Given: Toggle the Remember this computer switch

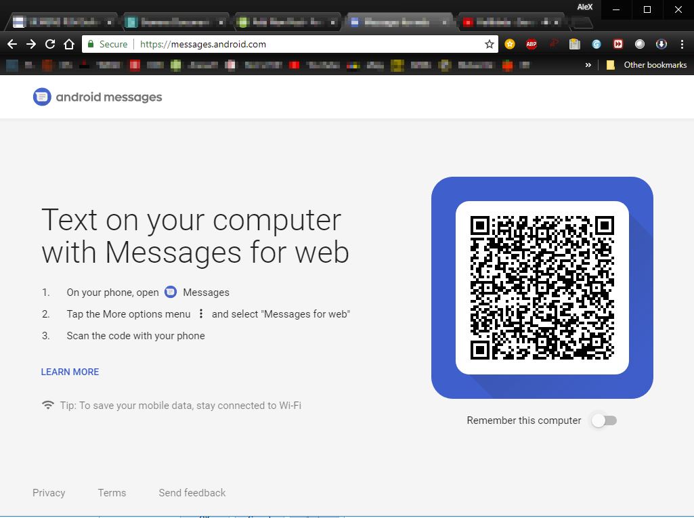Looking at the screenshot, I should (604, 420).
